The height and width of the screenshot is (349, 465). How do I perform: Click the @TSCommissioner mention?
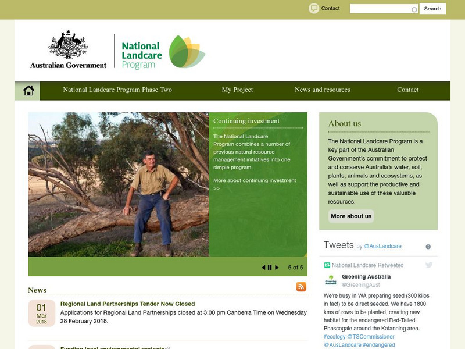pyautogui.click(x=371, y=337)
